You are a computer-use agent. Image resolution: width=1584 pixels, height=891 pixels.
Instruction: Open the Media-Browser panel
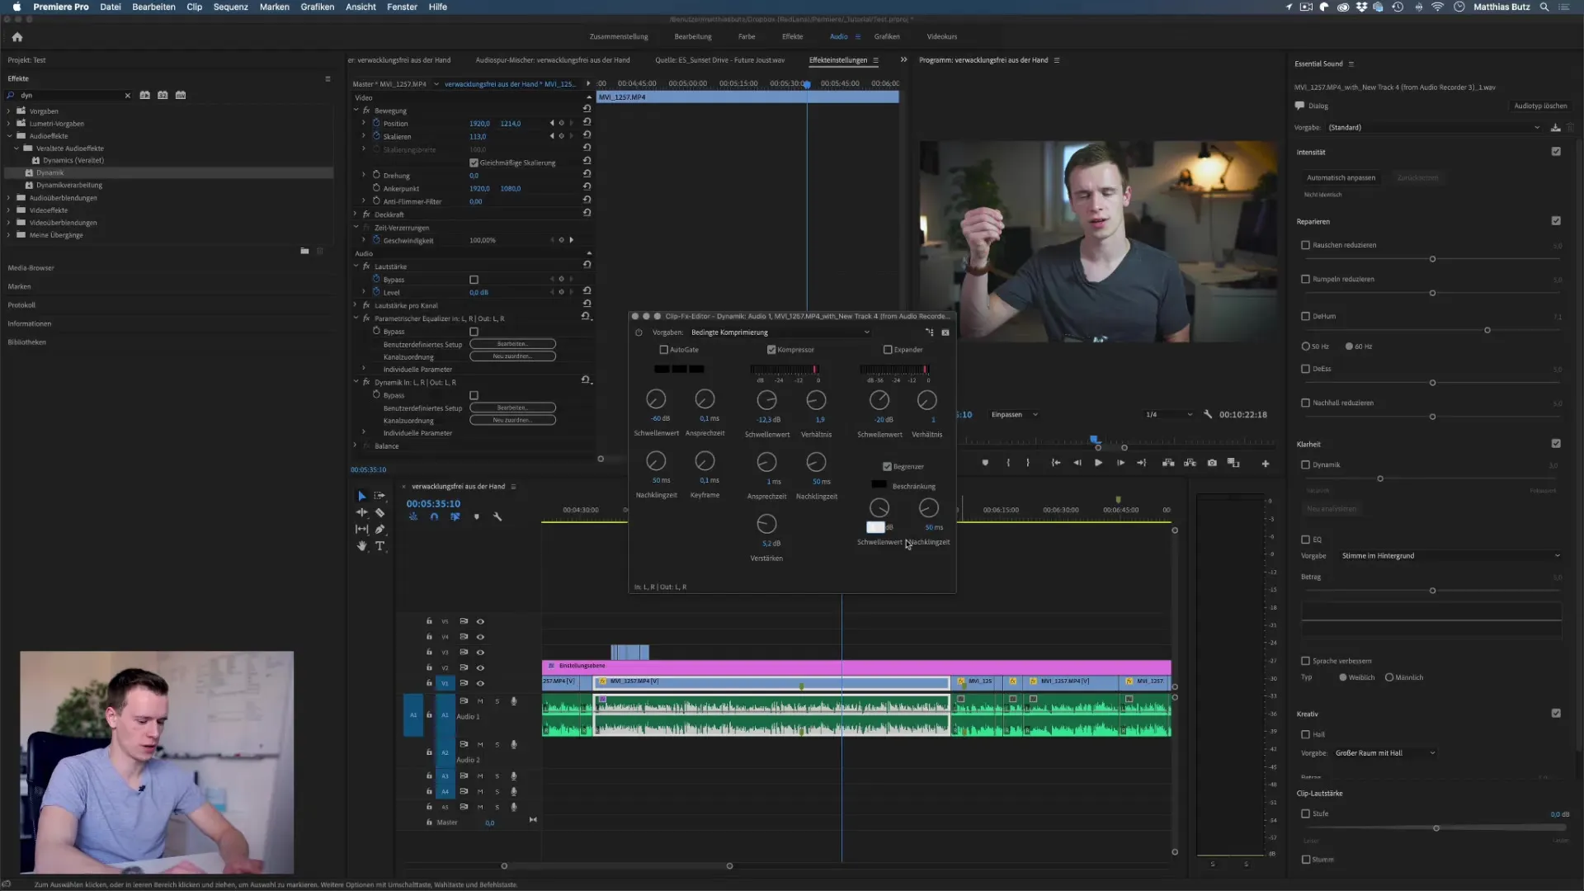31,268
